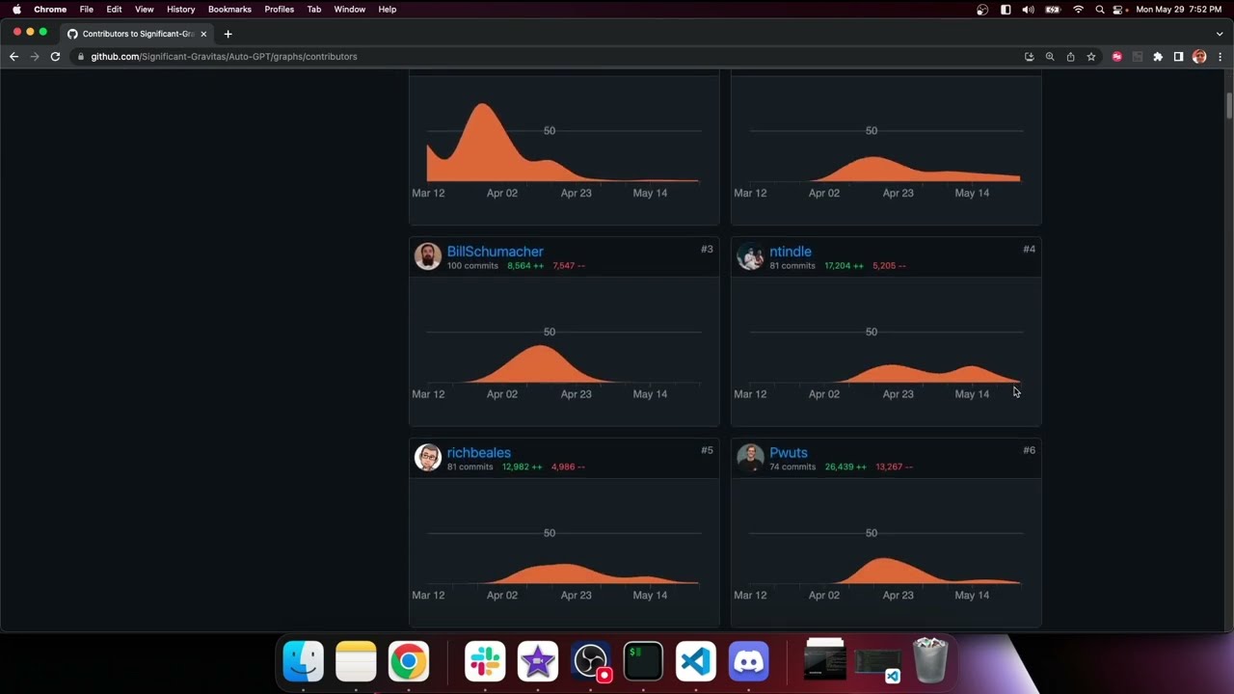Image resolution: width=1234 pixels, height=694 pixels.
Task: Click the #3 rank label
Action: 707,250
